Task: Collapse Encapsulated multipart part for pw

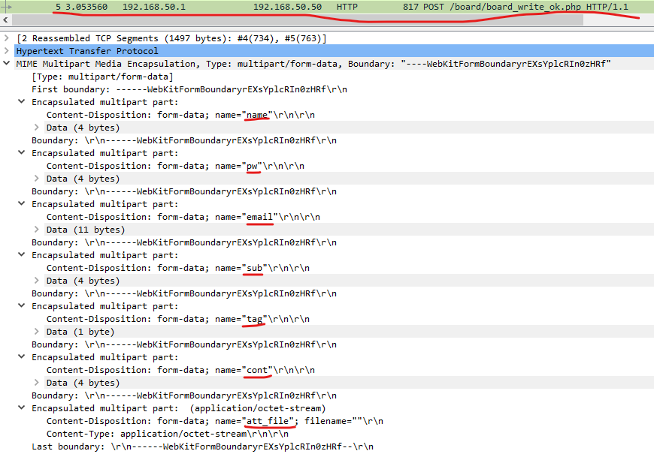Action: tap(22, 153)
